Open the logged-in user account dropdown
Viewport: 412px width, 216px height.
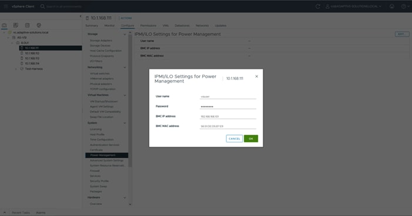coord(353,6)
